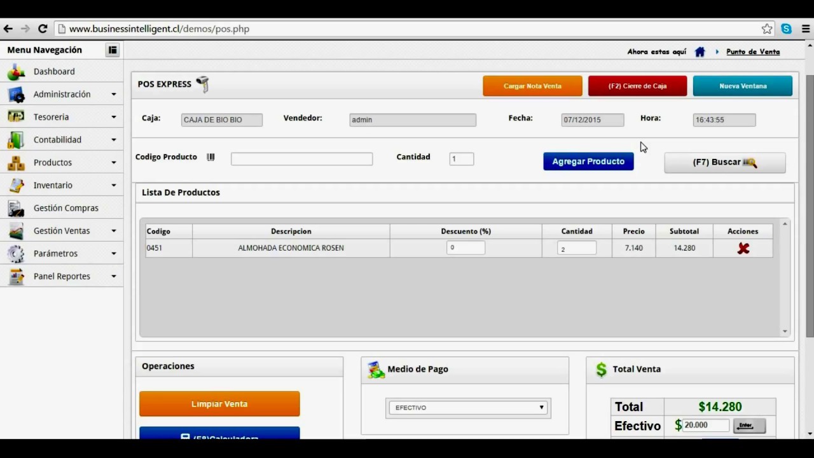Open the browser hamburger menu
The image size is (814, 458).
pyautogui.click(x=806, y=29)
